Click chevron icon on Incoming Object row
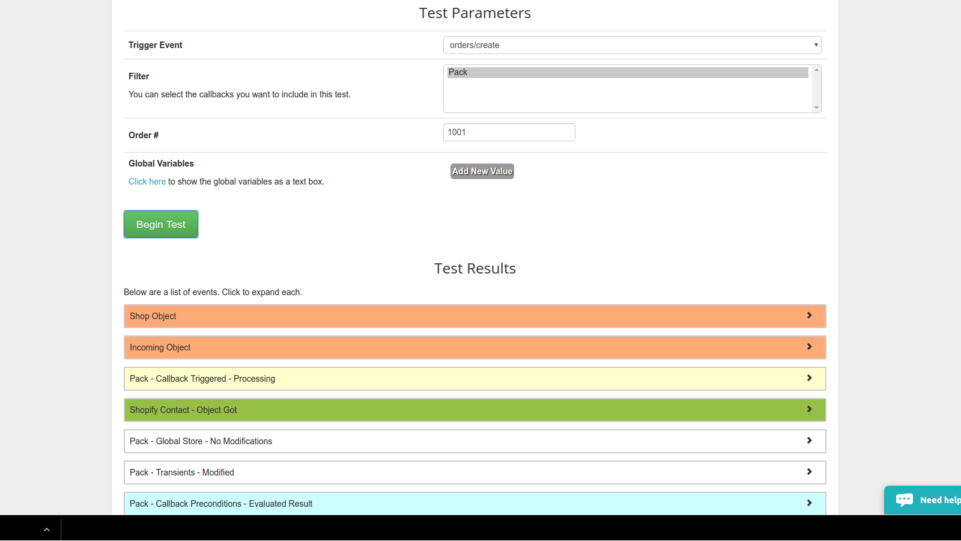 (x=809, y=347)
